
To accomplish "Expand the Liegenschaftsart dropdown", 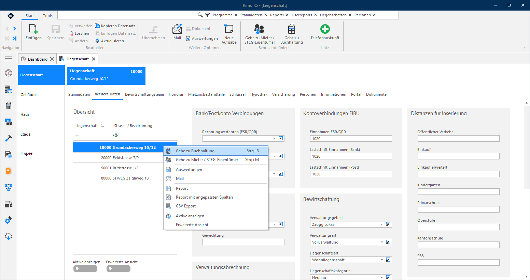I will point(382,260).
